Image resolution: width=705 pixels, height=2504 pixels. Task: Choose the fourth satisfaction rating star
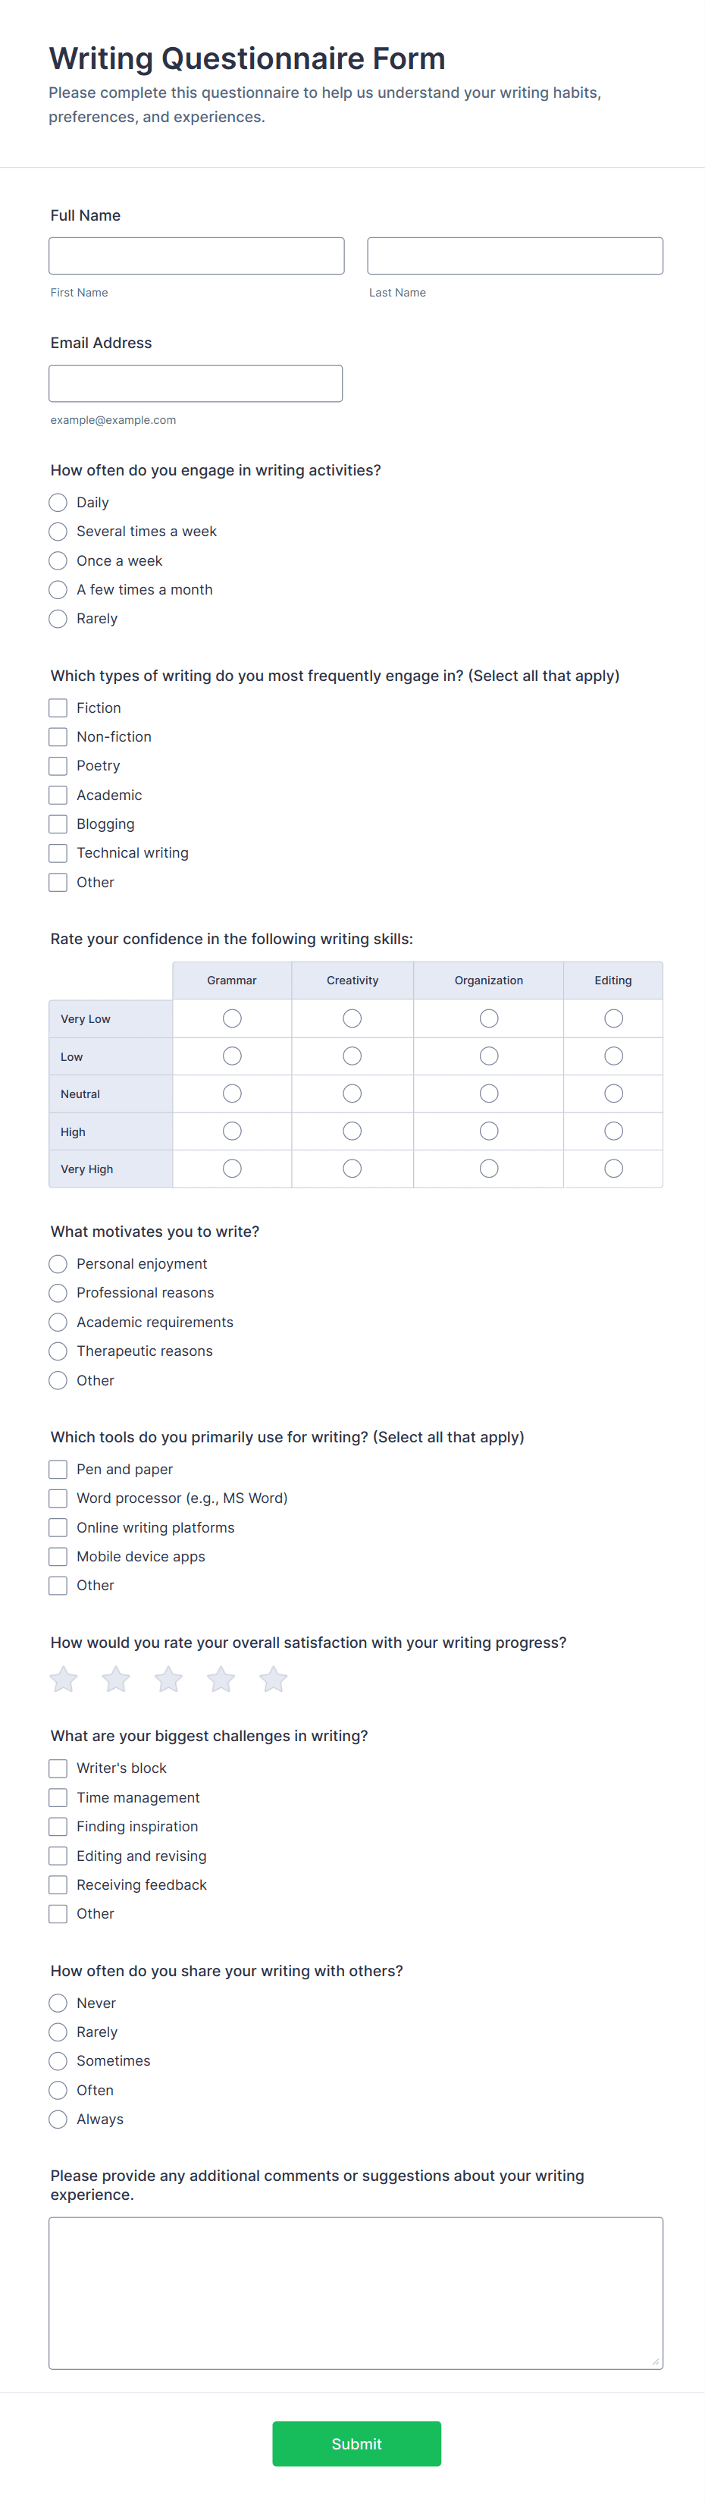221,1679
